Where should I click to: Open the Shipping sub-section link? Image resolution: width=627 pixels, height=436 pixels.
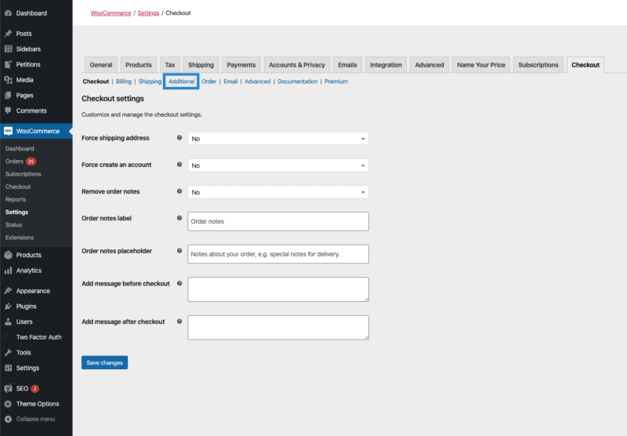point(150,82)
